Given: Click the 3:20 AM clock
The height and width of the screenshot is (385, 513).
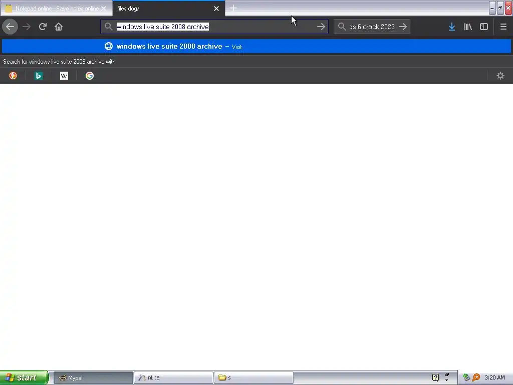Looking at the screenshot, I should tap(494, 377).
